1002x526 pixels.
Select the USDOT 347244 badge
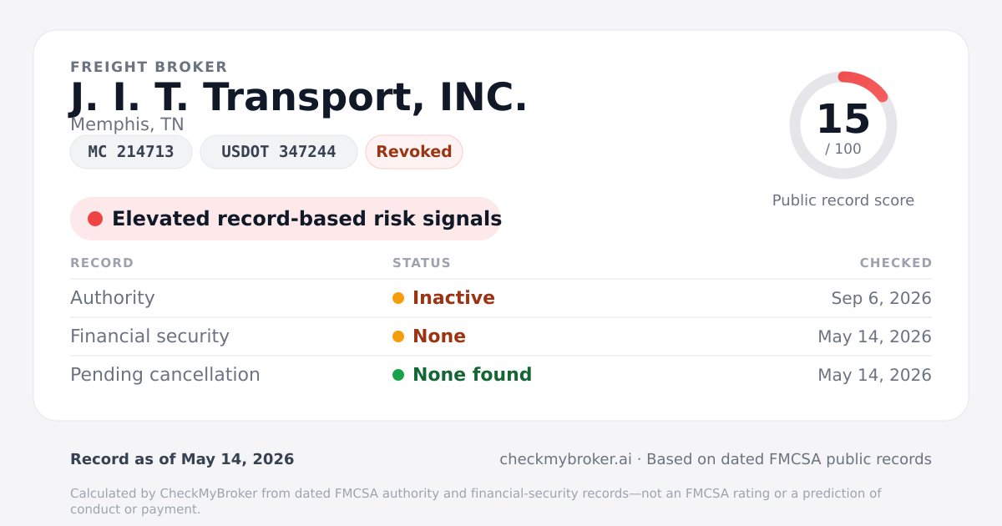pos(279,152)
